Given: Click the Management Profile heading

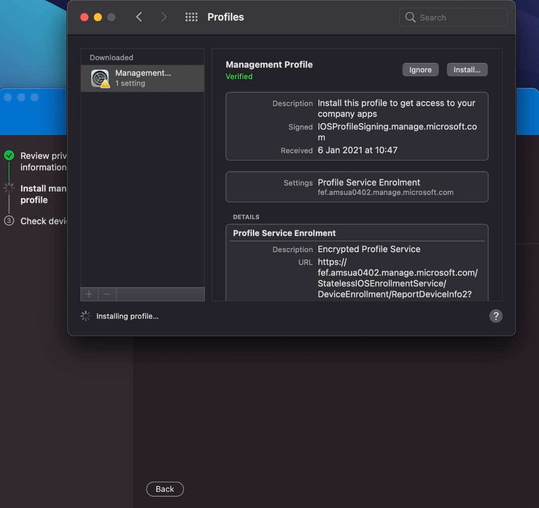Looking at the screenshot, I should click(x=269, y=64).
